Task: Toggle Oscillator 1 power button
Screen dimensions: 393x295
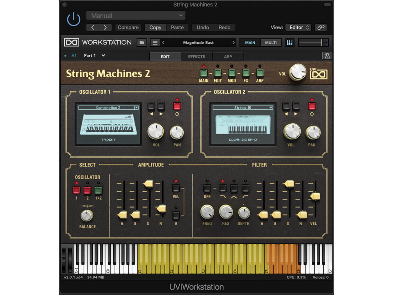Action: (177, 106)
